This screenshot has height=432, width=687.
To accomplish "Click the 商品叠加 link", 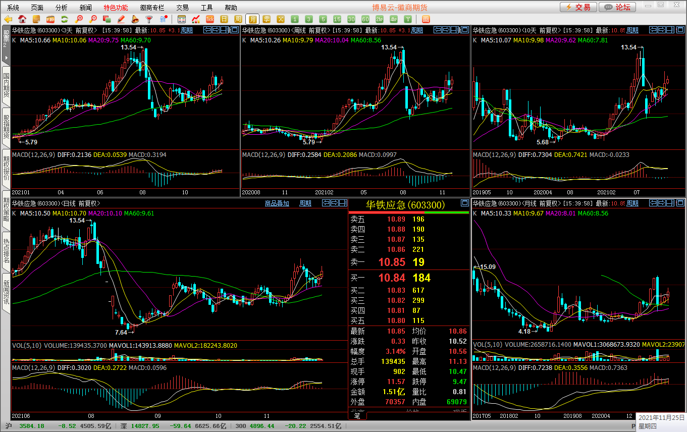I will pos(277,203).
